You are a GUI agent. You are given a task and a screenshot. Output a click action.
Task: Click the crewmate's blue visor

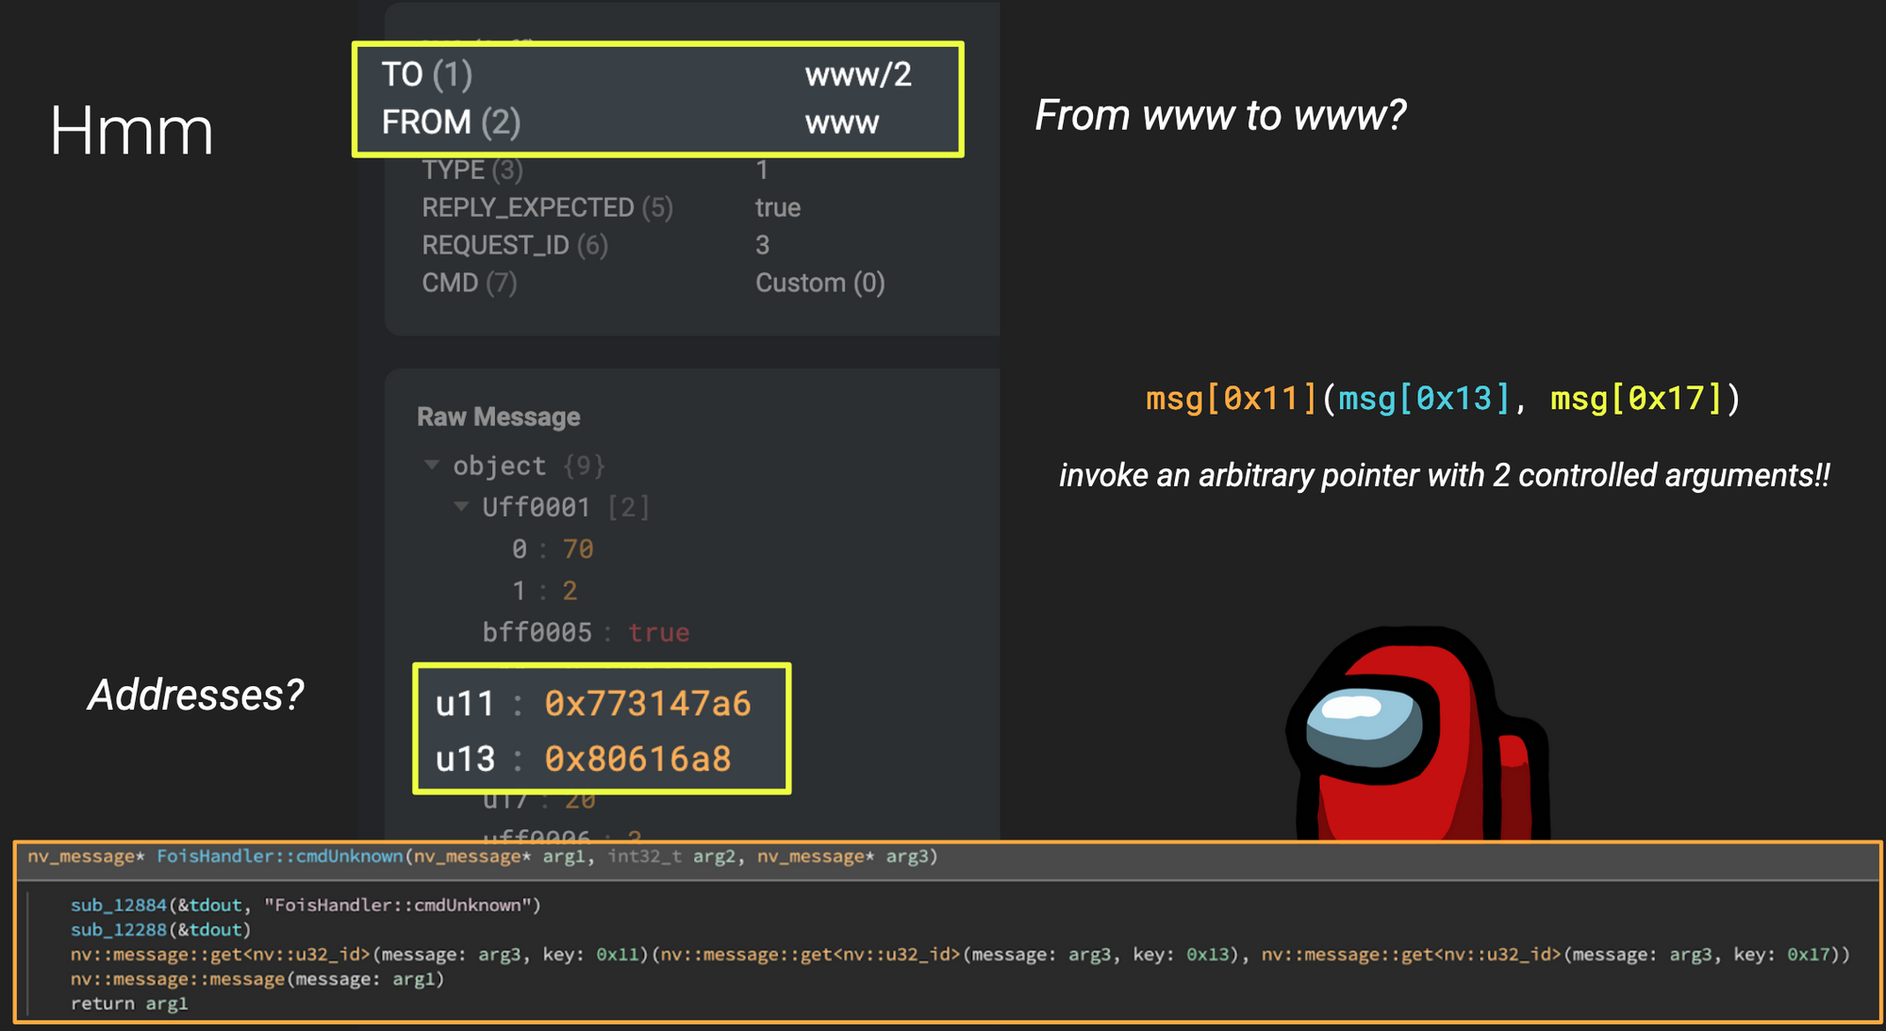pos(1364,728)
